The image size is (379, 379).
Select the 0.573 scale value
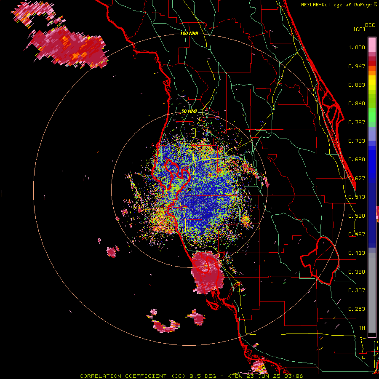pyautogui.click(x=357, y=197)
